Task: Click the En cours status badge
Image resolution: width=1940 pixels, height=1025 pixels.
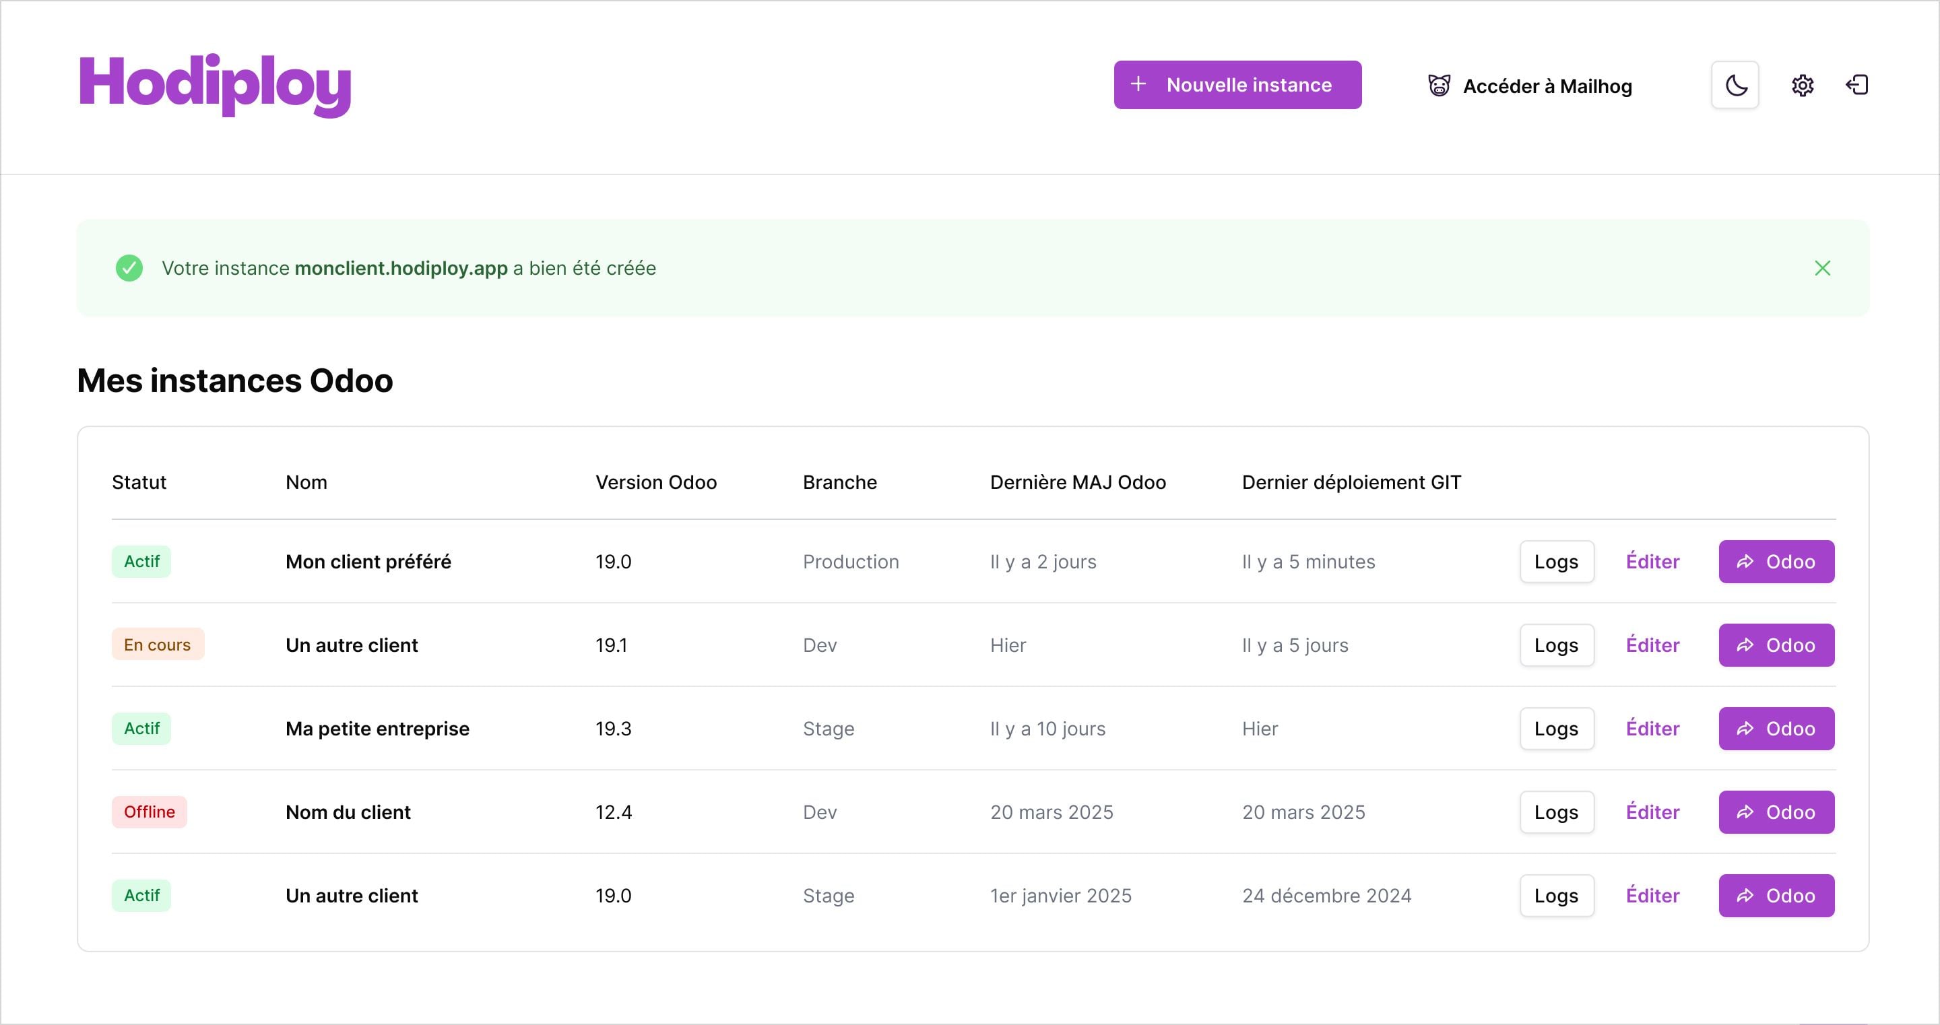Action: [x=158, y=644]
